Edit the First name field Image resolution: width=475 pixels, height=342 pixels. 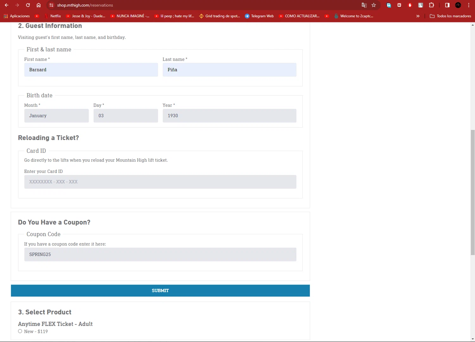91,70
